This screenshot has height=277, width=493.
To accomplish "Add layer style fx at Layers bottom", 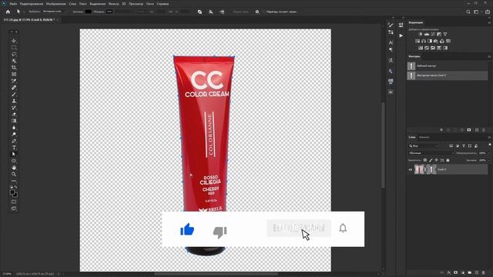I will (449, 272).
